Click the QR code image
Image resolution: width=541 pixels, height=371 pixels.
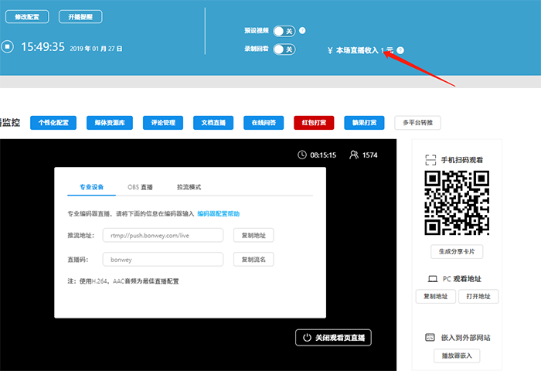coord(457,203)
